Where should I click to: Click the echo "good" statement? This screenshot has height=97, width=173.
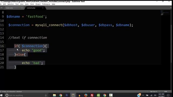tap(33, 50)
